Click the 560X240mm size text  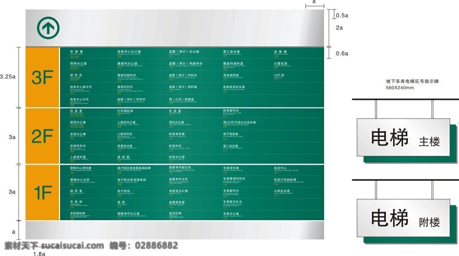pos(399,88)
